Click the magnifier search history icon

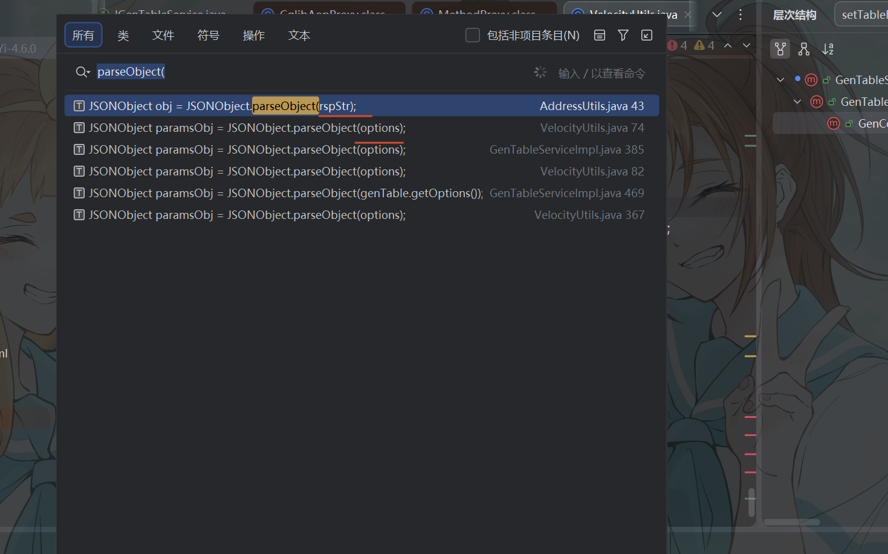coord(83,73)
